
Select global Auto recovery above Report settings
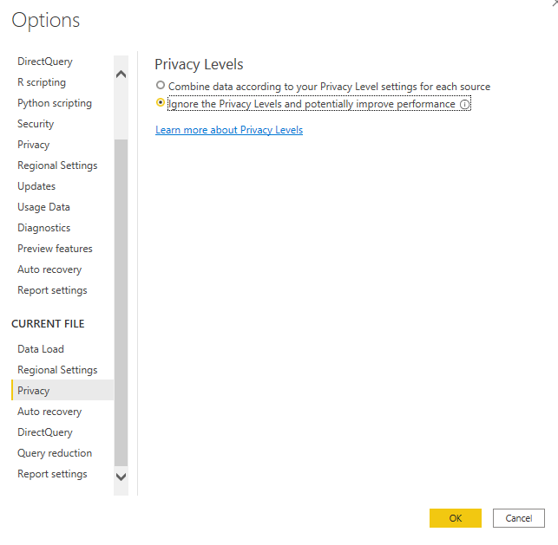coord(49,269)
